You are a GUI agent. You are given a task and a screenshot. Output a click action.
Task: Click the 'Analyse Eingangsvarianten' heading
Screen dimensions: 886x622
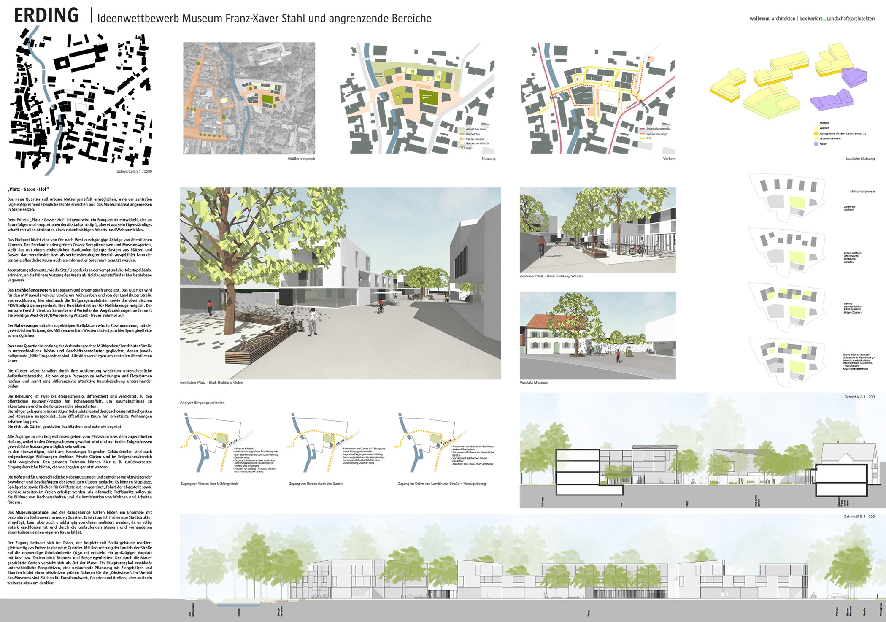202,403
